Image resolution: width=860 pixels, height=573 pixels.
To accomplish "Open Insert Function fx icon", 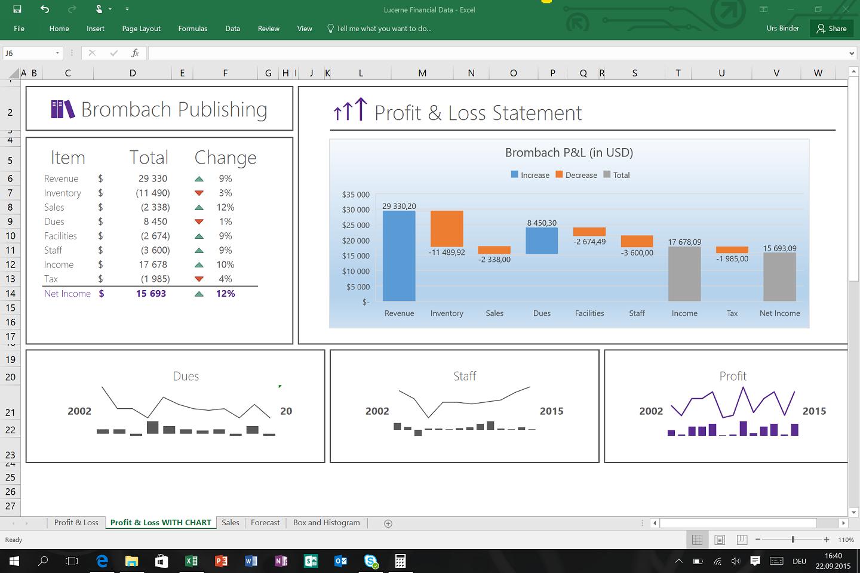I will click(x=135, y=53).
